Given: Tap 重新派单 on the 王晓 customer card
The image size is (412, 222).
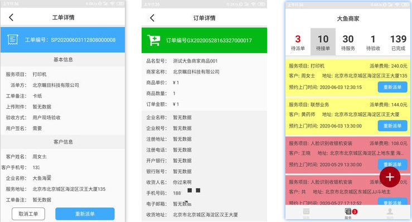Looking at the screenshot, I should [392, 165].
